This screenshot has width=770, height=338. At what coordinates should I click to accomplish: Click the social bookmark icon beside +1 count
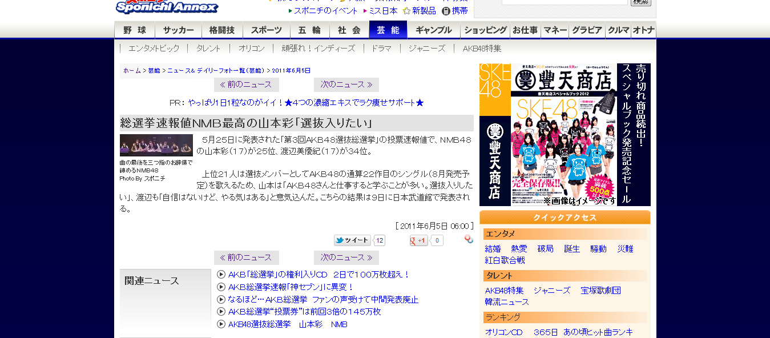point(469,239)
